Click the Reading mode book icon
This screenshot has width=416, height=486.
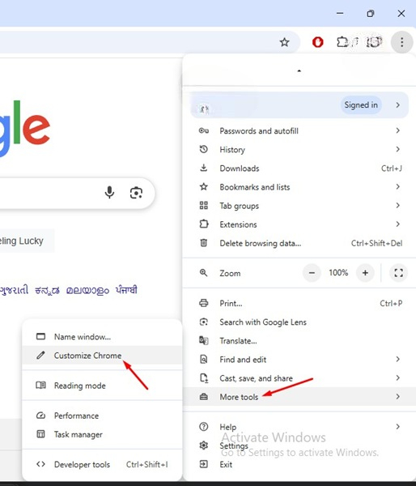pos(40,386)
